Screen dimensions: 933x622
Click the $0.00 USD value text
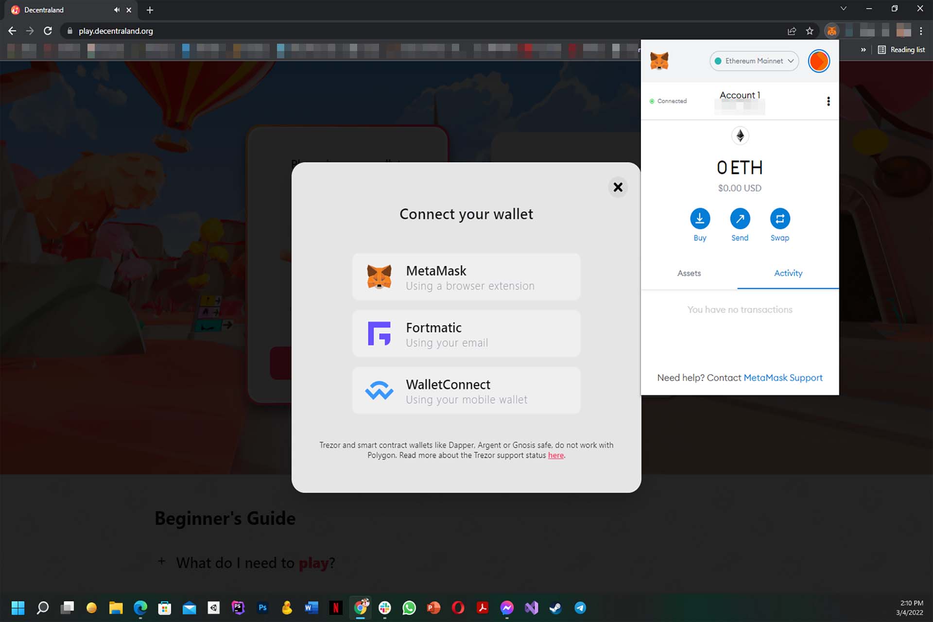740,188
